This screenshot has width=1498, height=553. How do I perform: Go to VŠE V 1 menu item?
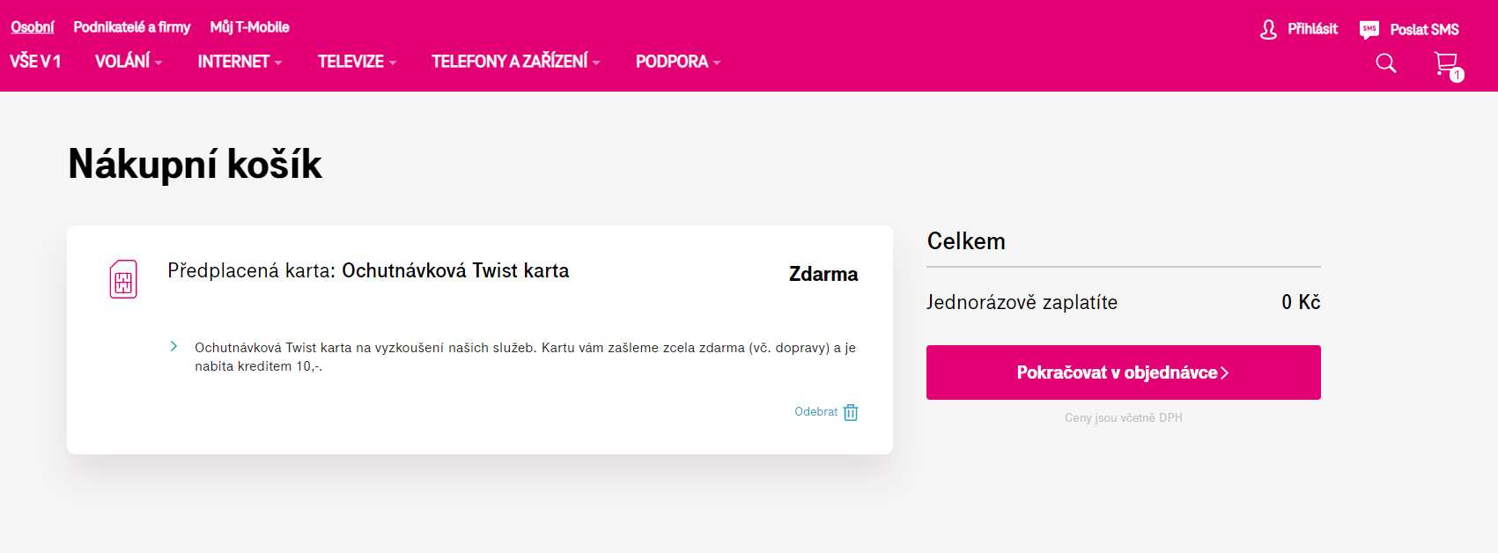tap(35, 62)
